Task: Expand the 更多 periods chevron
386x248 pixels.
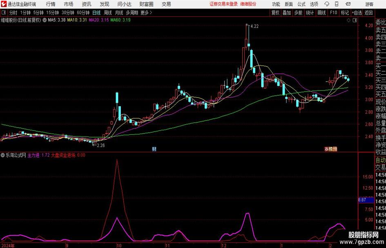Action: pos(147,13)
